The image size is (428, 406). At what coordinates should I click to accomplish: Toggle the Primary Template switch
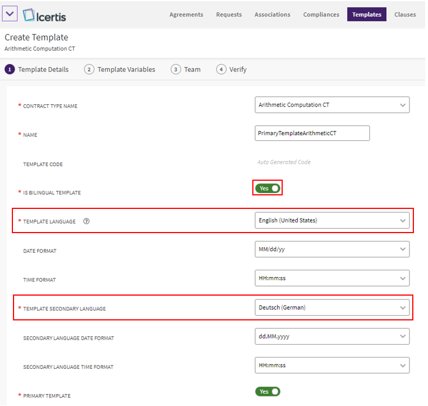(267, 391)
